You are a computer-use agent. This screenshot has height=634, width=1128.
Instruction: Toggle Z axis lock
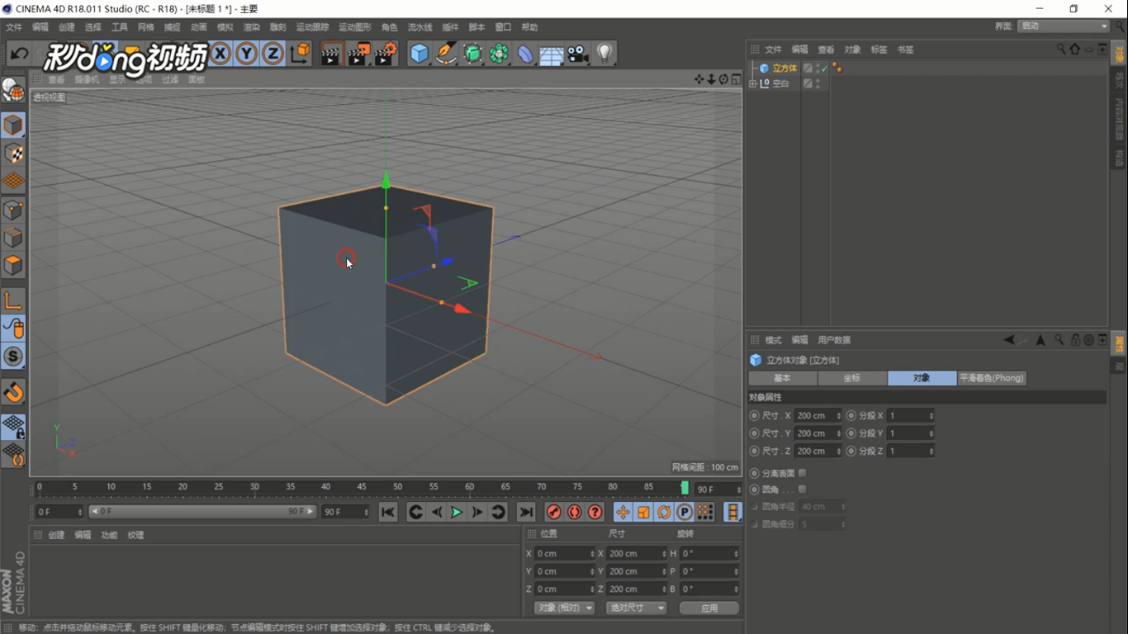[x=273, y=54]
